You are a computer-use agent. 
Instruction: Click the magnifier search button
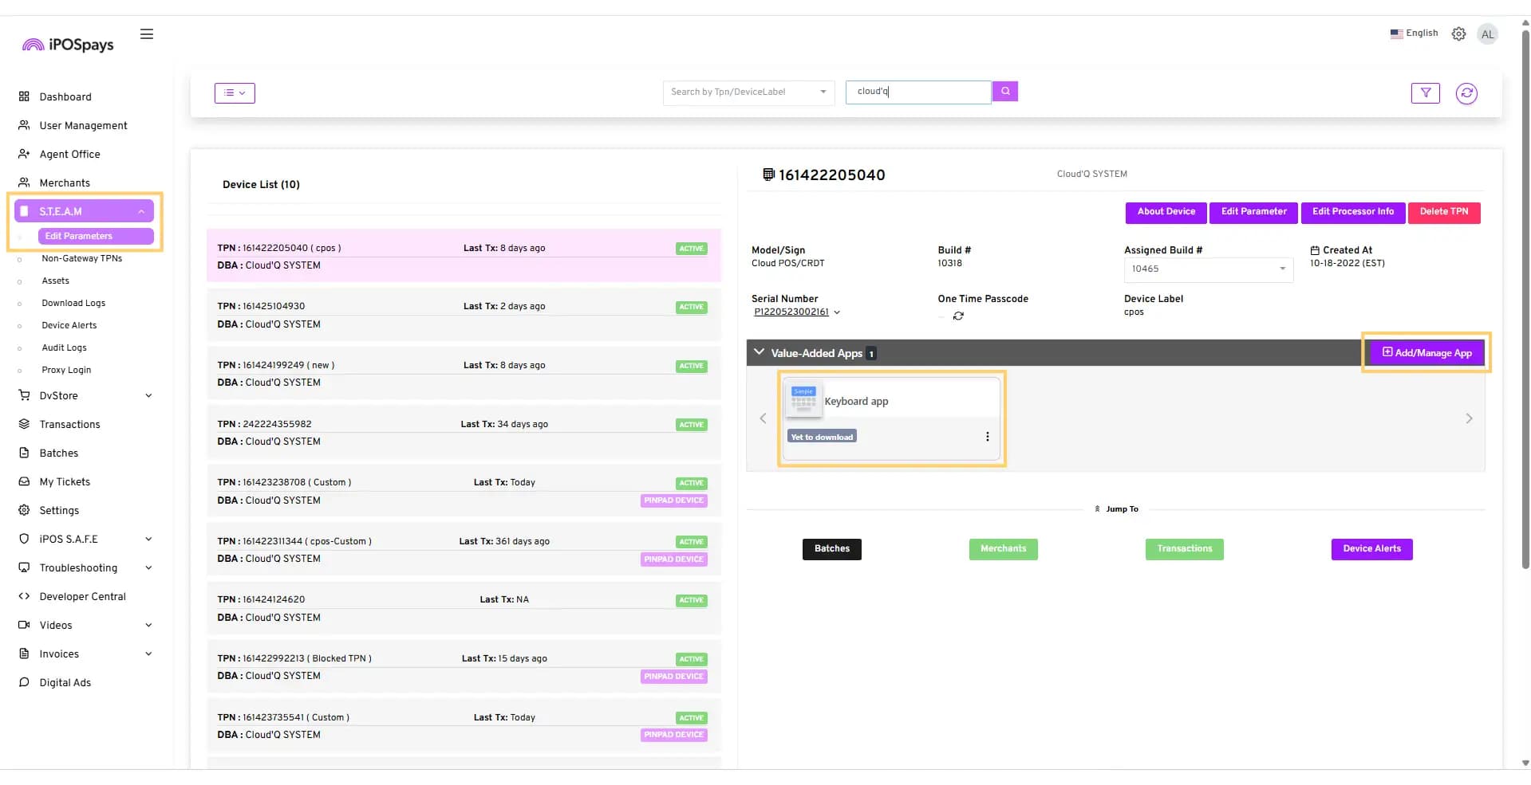click(x=1005, y=92)
